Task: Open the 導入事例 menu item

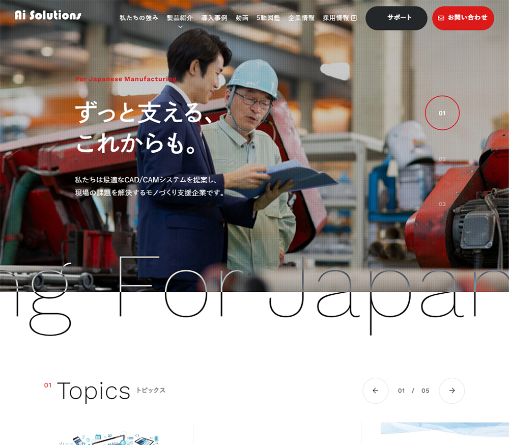Action: pyautogui.click(x=214, y=17)
